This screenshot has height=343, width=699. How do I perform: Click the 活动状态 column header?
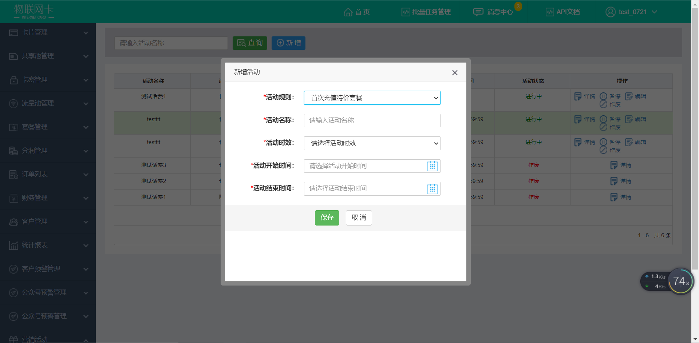pyautogui.click(x=533, y=81)
